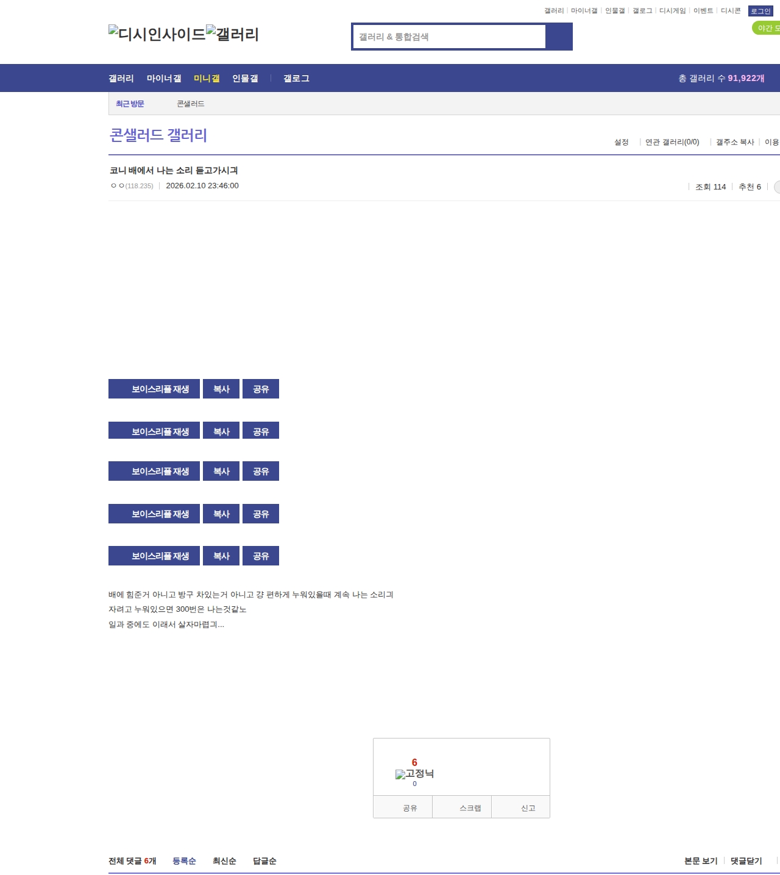The height and width of the screenshot is (875, 780).
Task: Sort comments by 최신순
Action: tap(224, 861)
